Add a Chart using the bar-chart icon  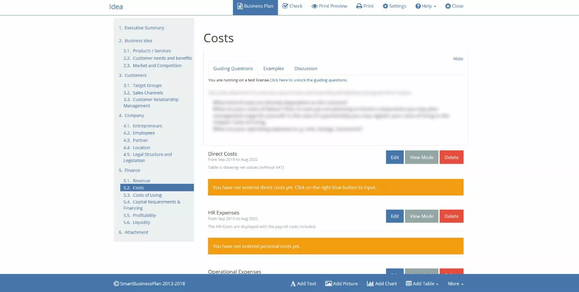(x=381, y=283)
